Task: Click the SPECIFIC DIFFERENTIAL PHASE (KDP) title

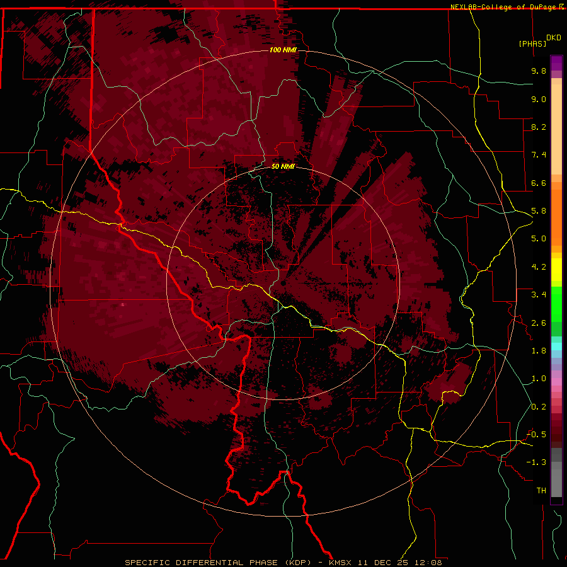Action: 218,563
